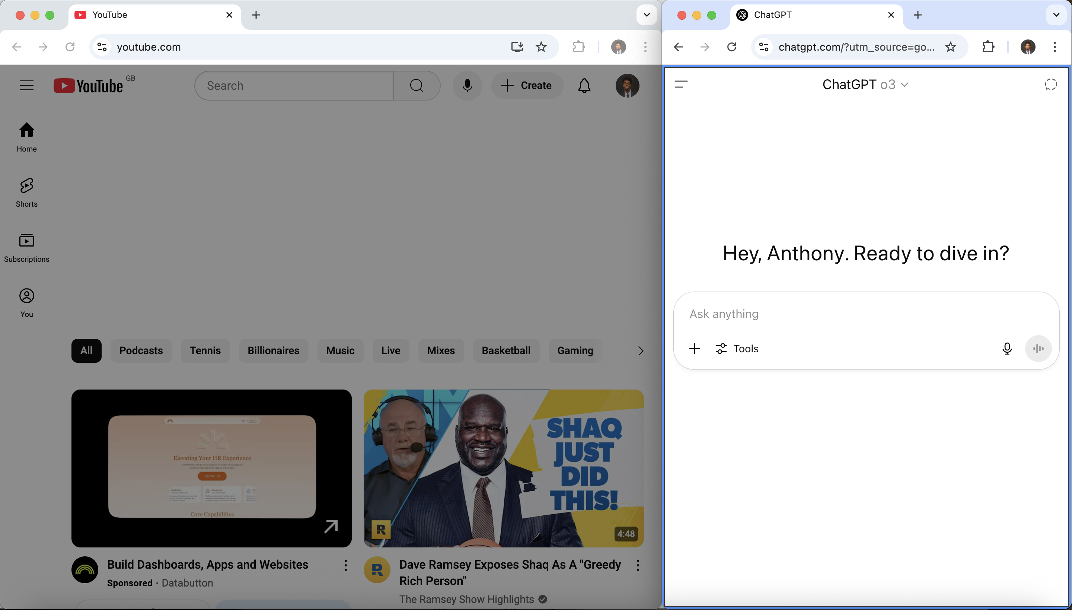Select the Gaming category chip
The image size is (1072, 610).
575,351
